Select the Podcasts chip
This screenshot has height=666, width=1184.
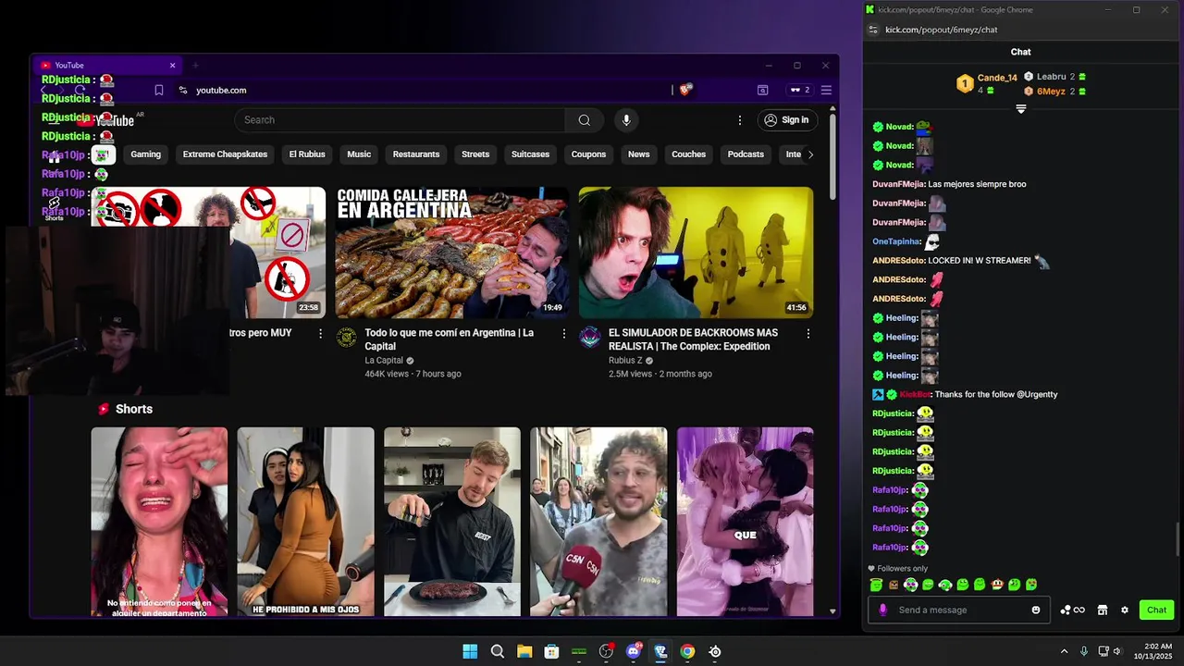pyautogui.click(x=746, y=154)
